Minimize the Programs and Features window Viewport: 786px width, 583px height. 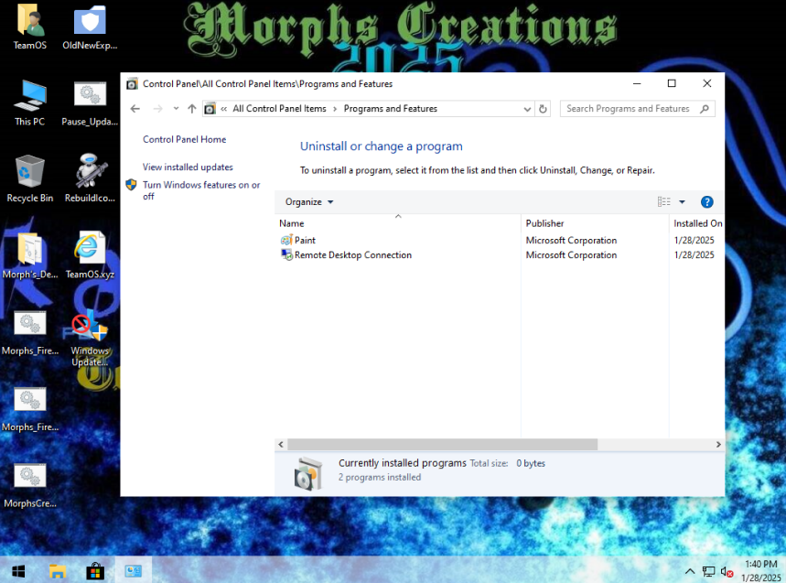[x=637, y=83]
